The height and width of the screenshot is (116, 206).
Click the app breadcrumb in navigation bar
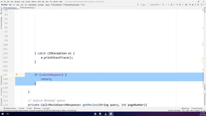tap(10, 5)
